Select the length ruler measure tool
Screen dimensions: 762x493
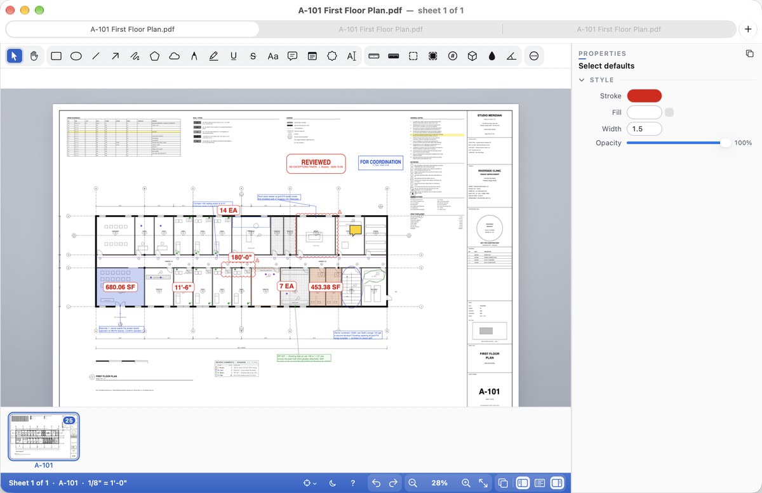click(373, 56)
